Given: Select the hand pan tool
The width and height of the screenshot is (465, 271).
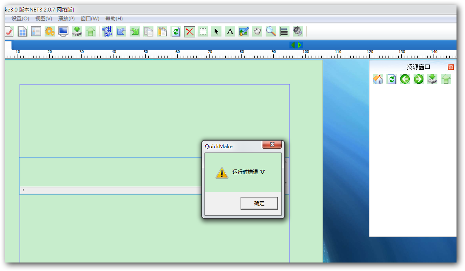Looking at the screenshot, I should (x=257, y=31).
